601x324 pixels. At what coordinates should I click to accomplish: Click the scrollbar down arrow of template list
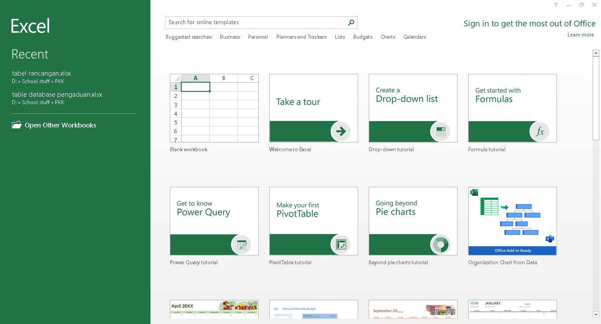click(596, 315)
